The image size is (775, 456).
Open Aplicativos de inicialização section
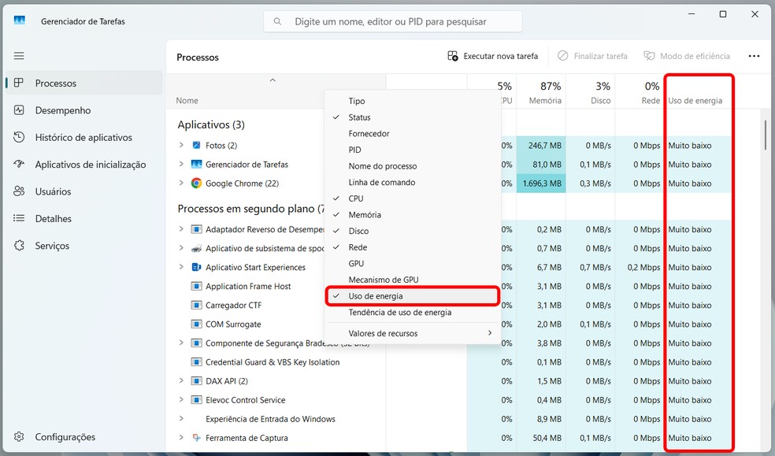click(91, 165)
